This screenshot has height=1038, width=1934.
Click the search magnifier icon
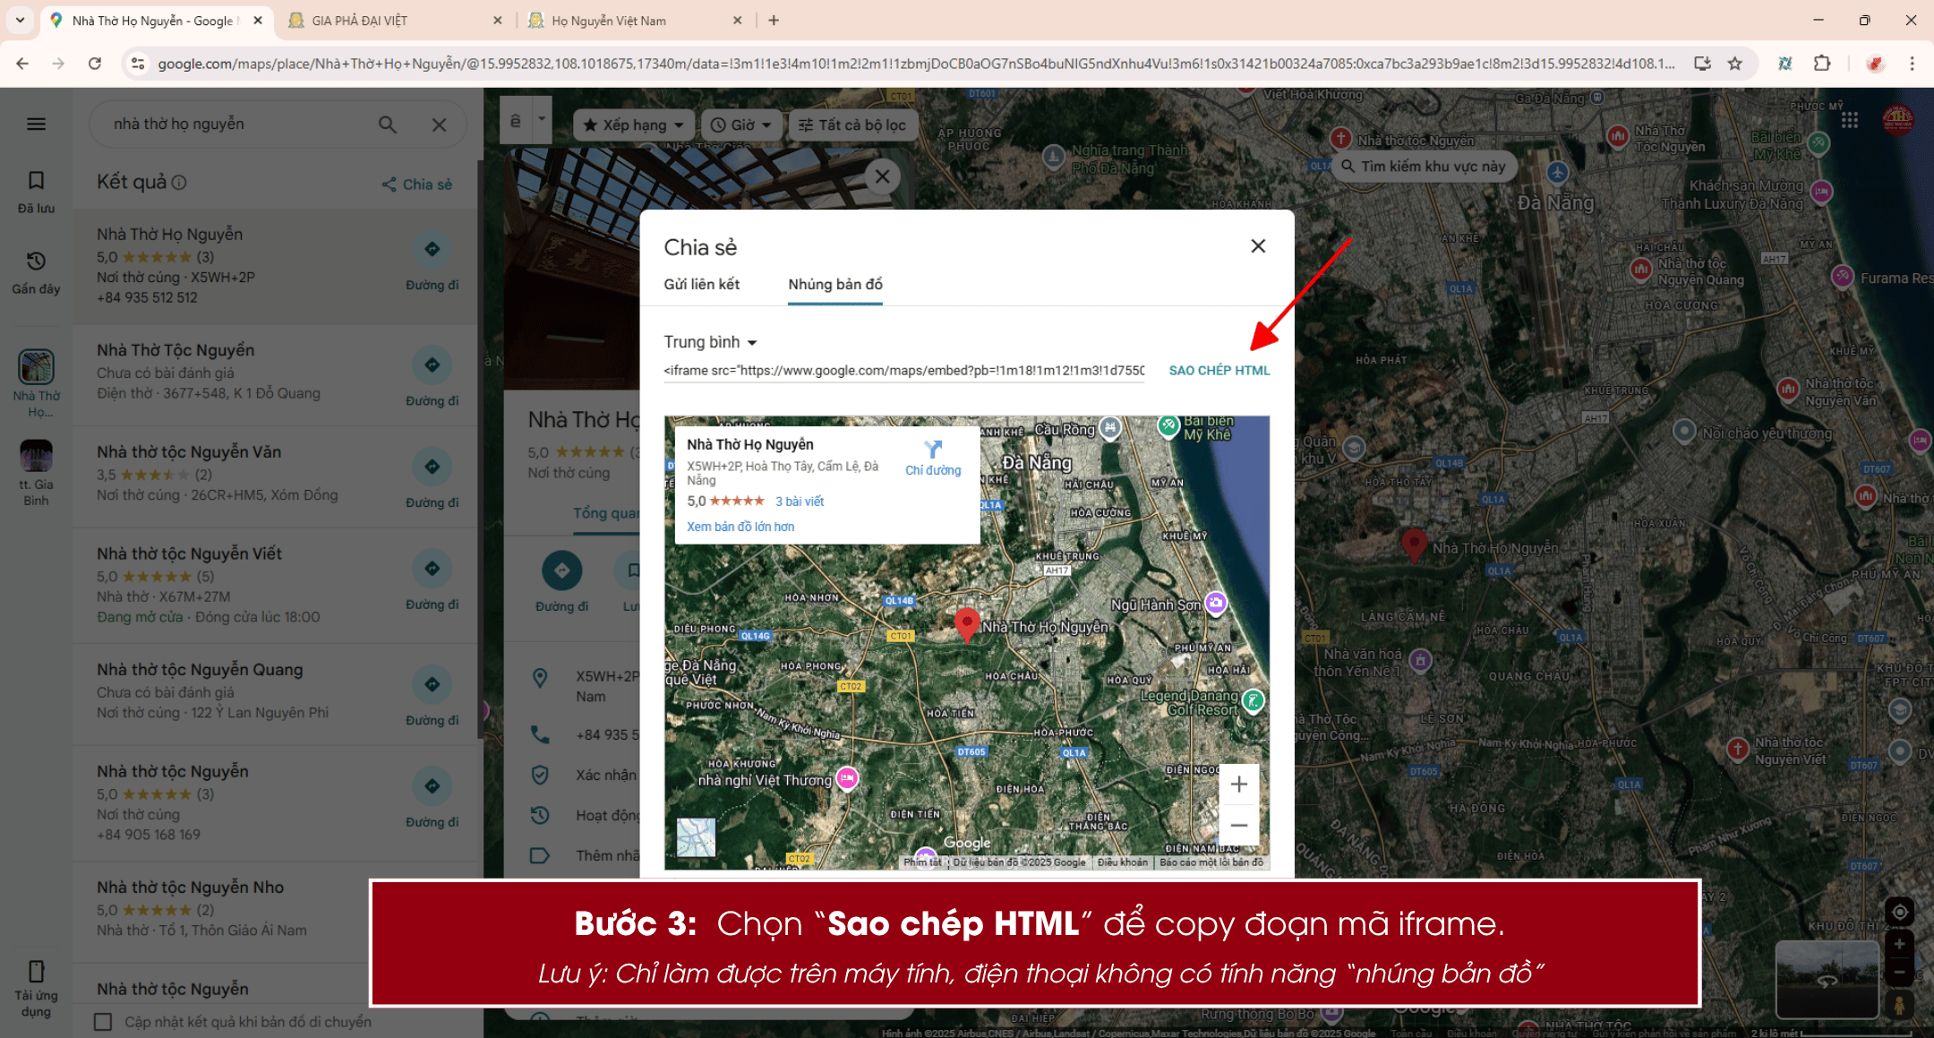coord(387,124)
